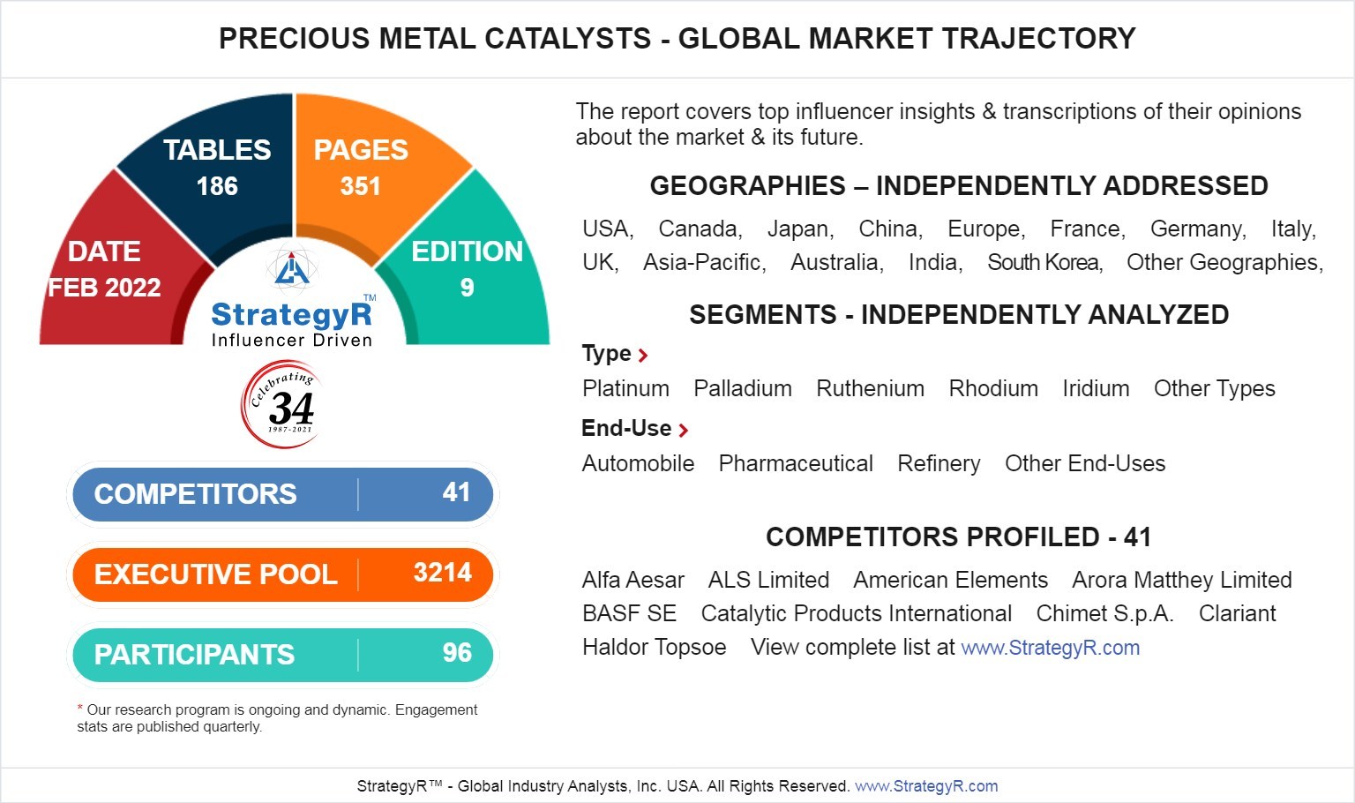Image resolution: width=1355 pixels, height=803 pixels.
Task: Click the influencer insights description paragraph
Action: point(939,124)
